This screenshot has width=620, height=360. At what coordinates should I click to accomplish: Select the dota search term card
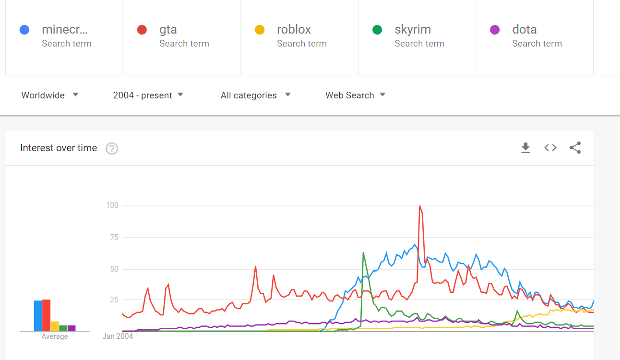(534, 36)
